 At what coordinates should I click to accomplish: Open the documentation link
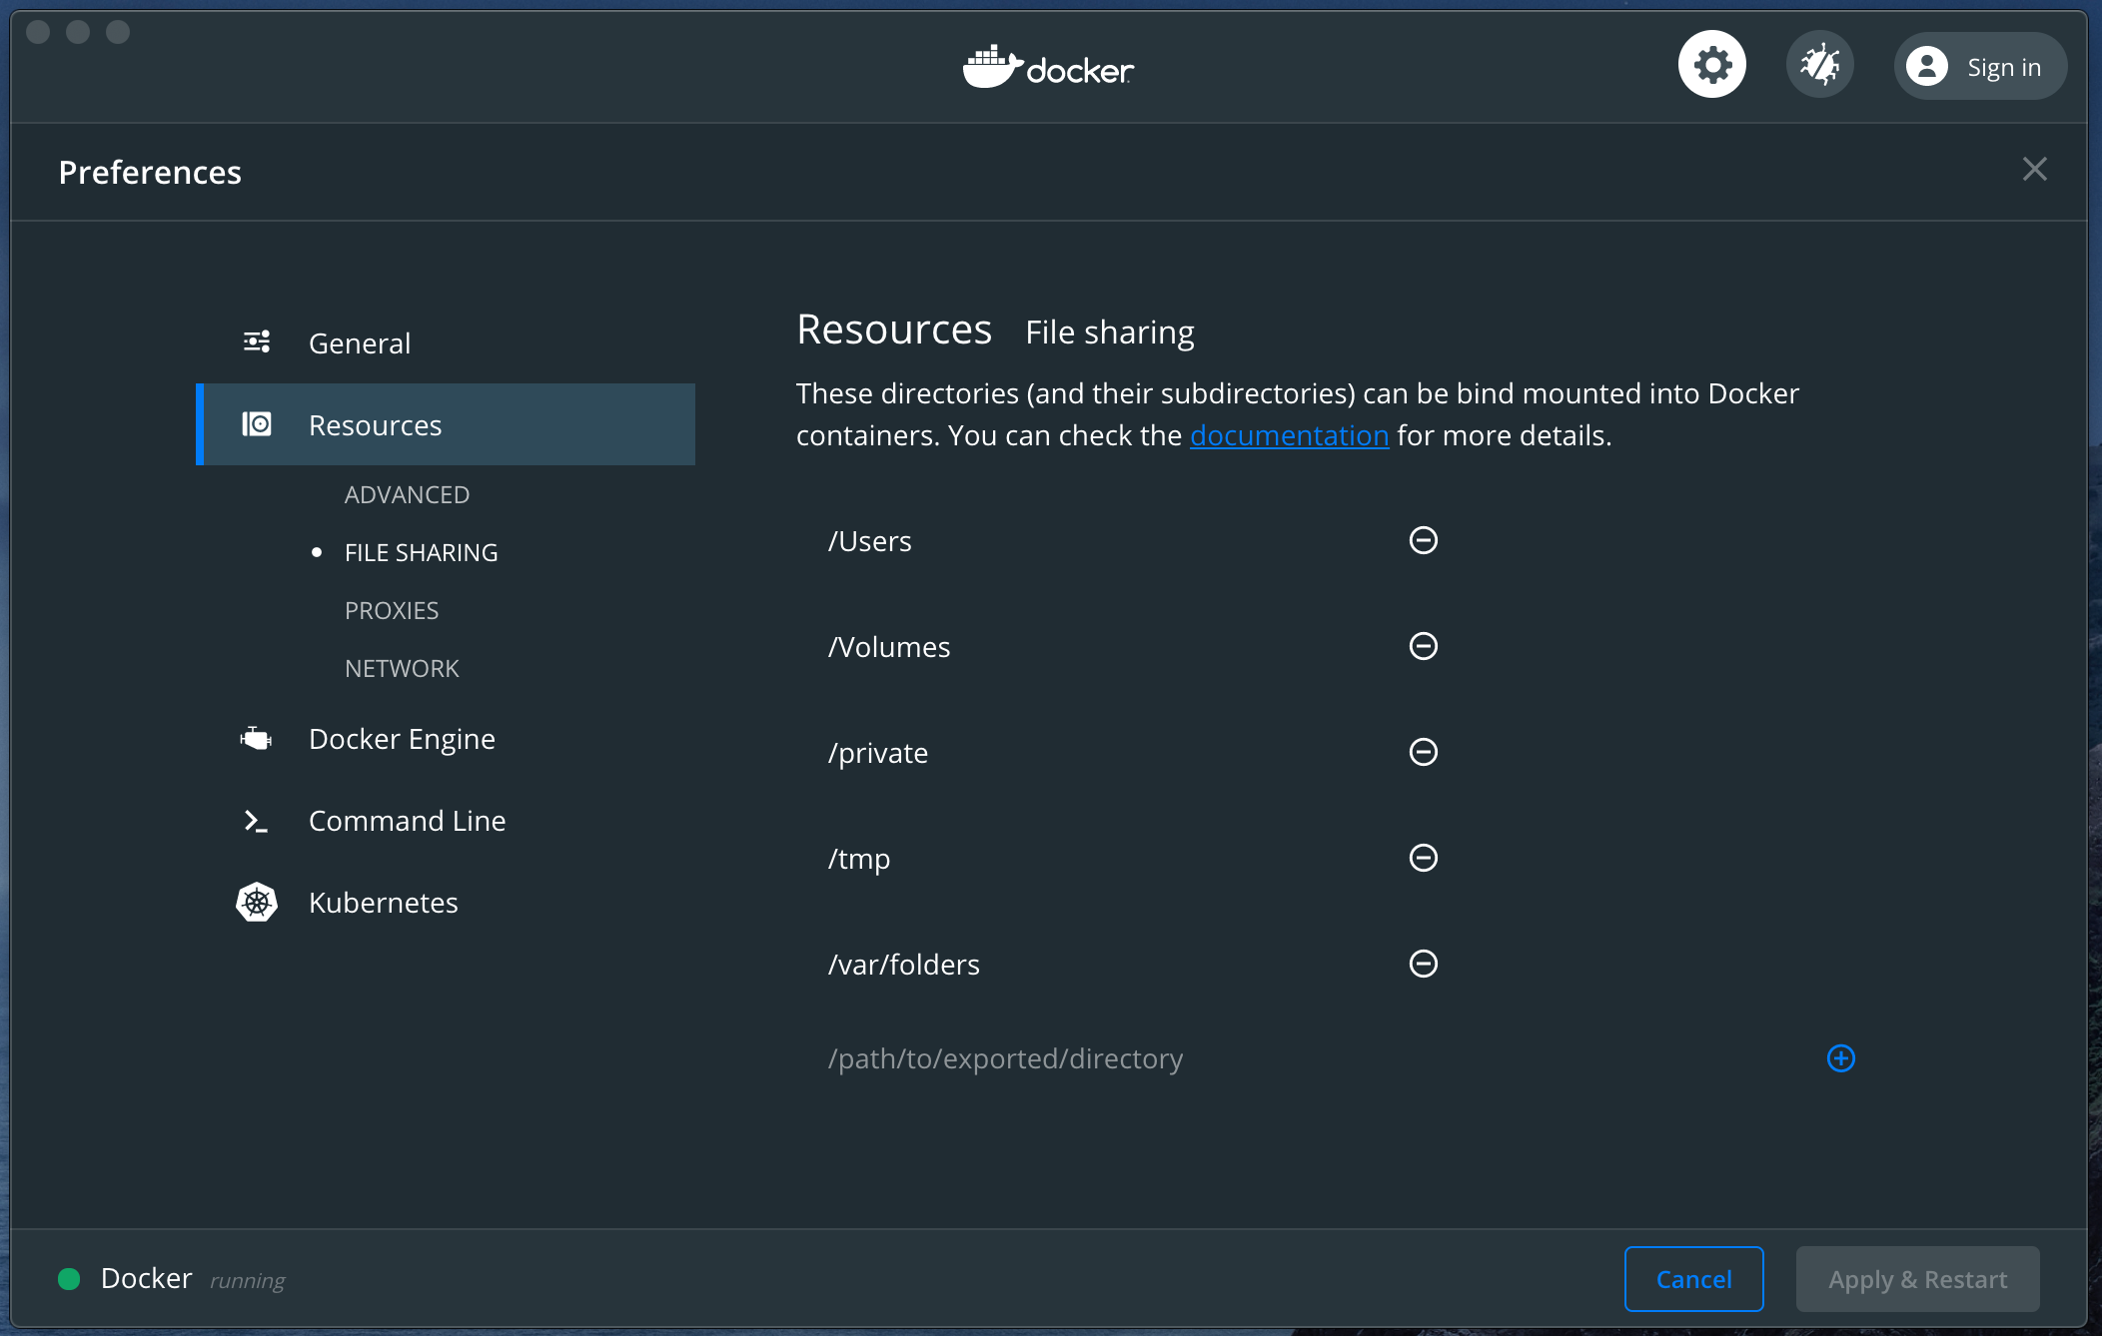[1289, 436]
